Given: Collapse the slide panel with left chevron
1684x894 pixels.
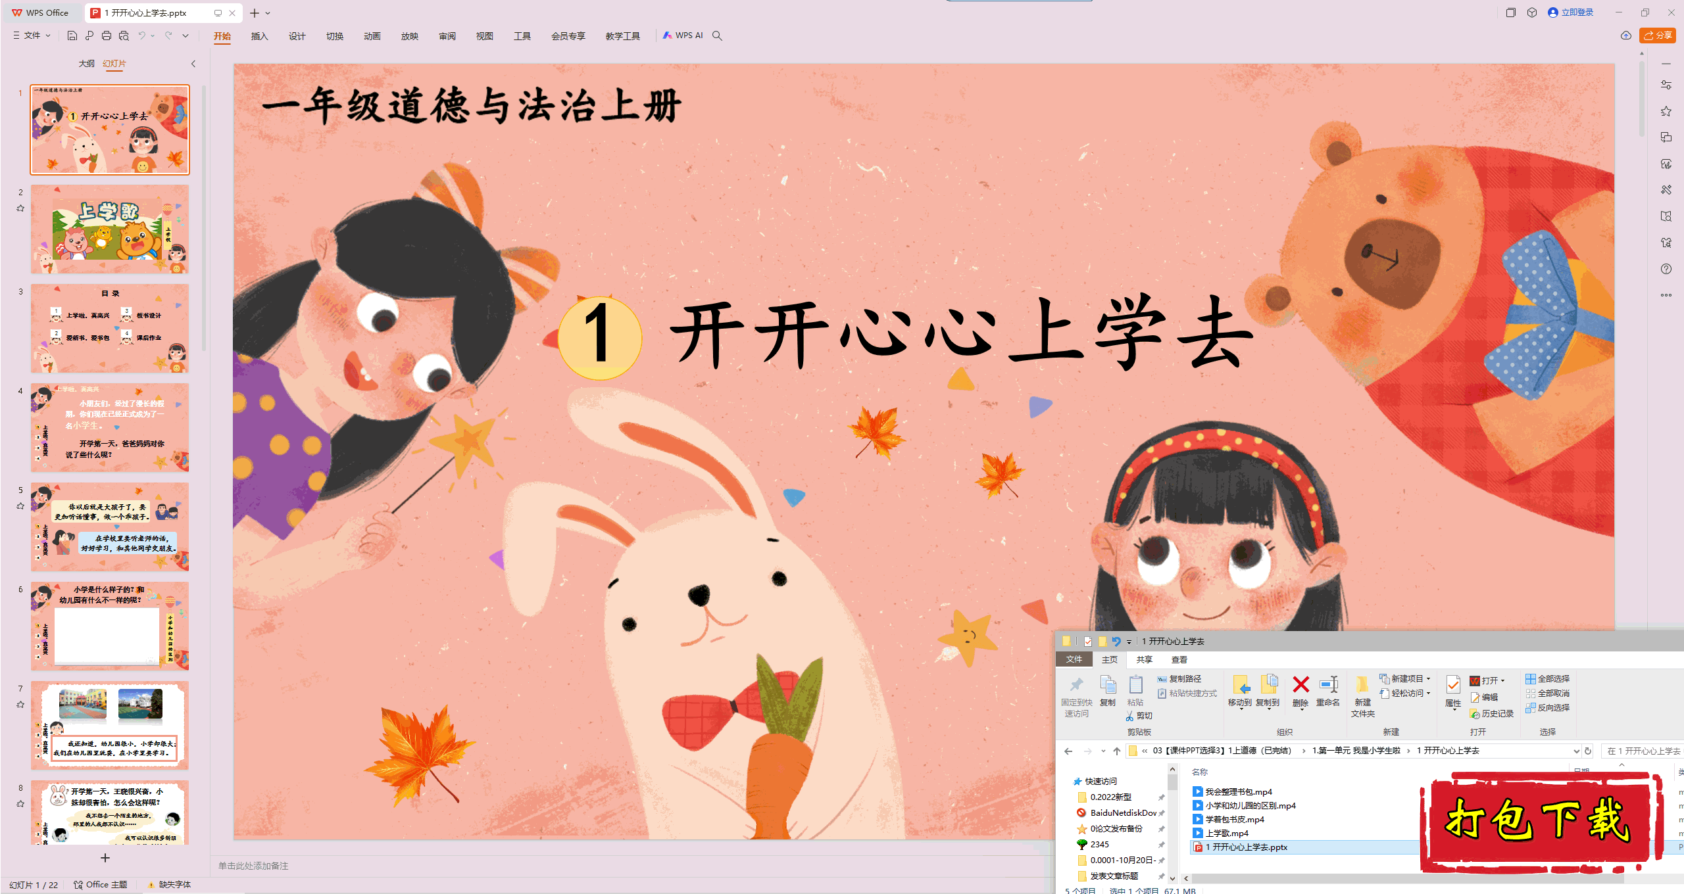Looking at the screenshot, I should [x=193, y=64].
